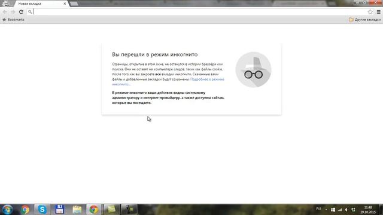Click the heading Вы перешли в режим инкогнито
Image resolution: width=383 pixels, height=215 pixels.
[155, 54]
